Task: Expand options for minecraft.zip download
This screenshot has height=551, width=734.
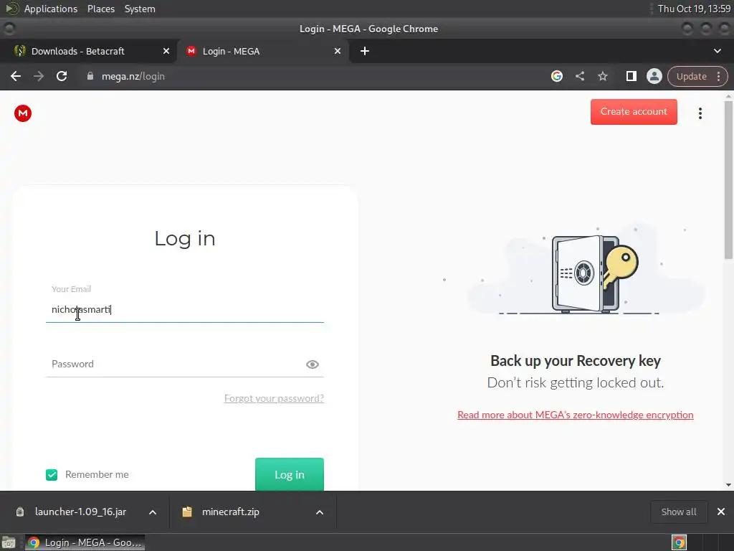Action: (319, 512)
